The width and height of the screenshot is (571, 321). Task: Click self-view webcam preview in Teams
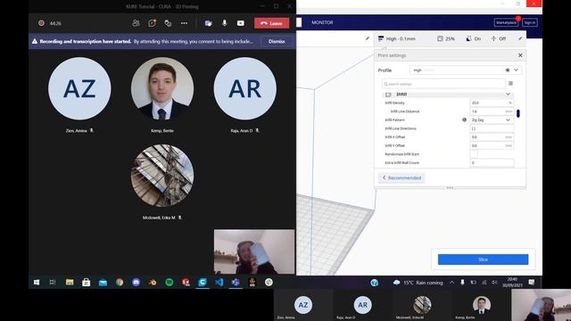254,251
